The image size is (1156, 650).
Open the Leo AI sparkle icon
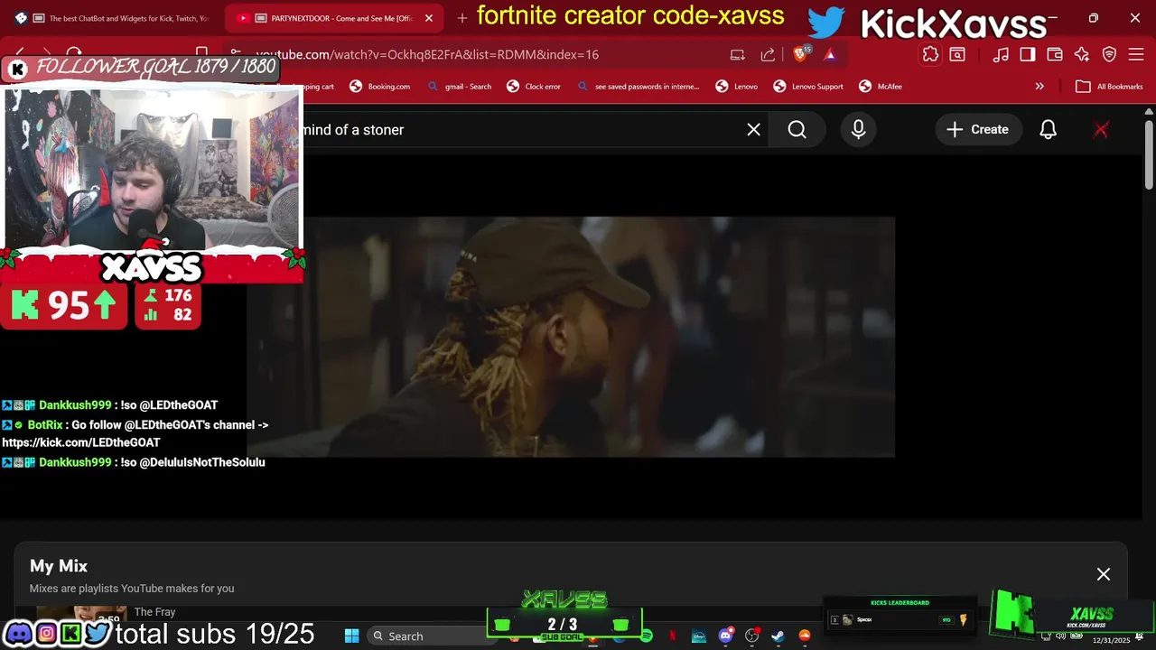pyautogui.click(x=1082, y=54)
